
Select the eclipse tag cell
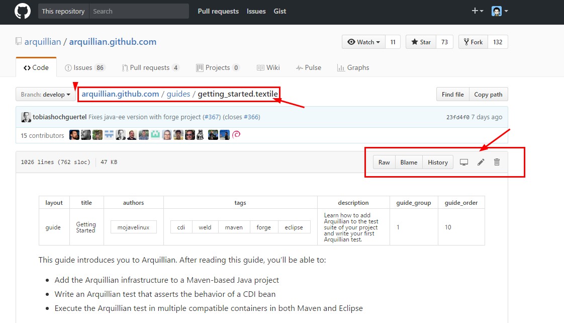[x=294, y=227]
